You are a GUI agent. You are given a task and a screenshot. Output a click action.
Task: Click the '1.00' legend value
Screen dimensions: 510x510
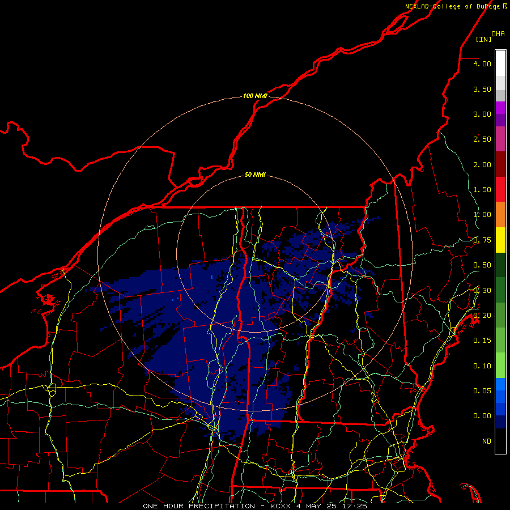tap(482, 214)
